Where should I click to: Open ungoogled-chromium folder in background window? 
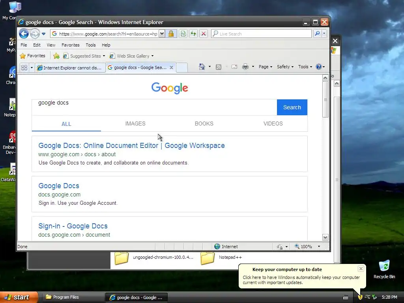click(154, 258)
